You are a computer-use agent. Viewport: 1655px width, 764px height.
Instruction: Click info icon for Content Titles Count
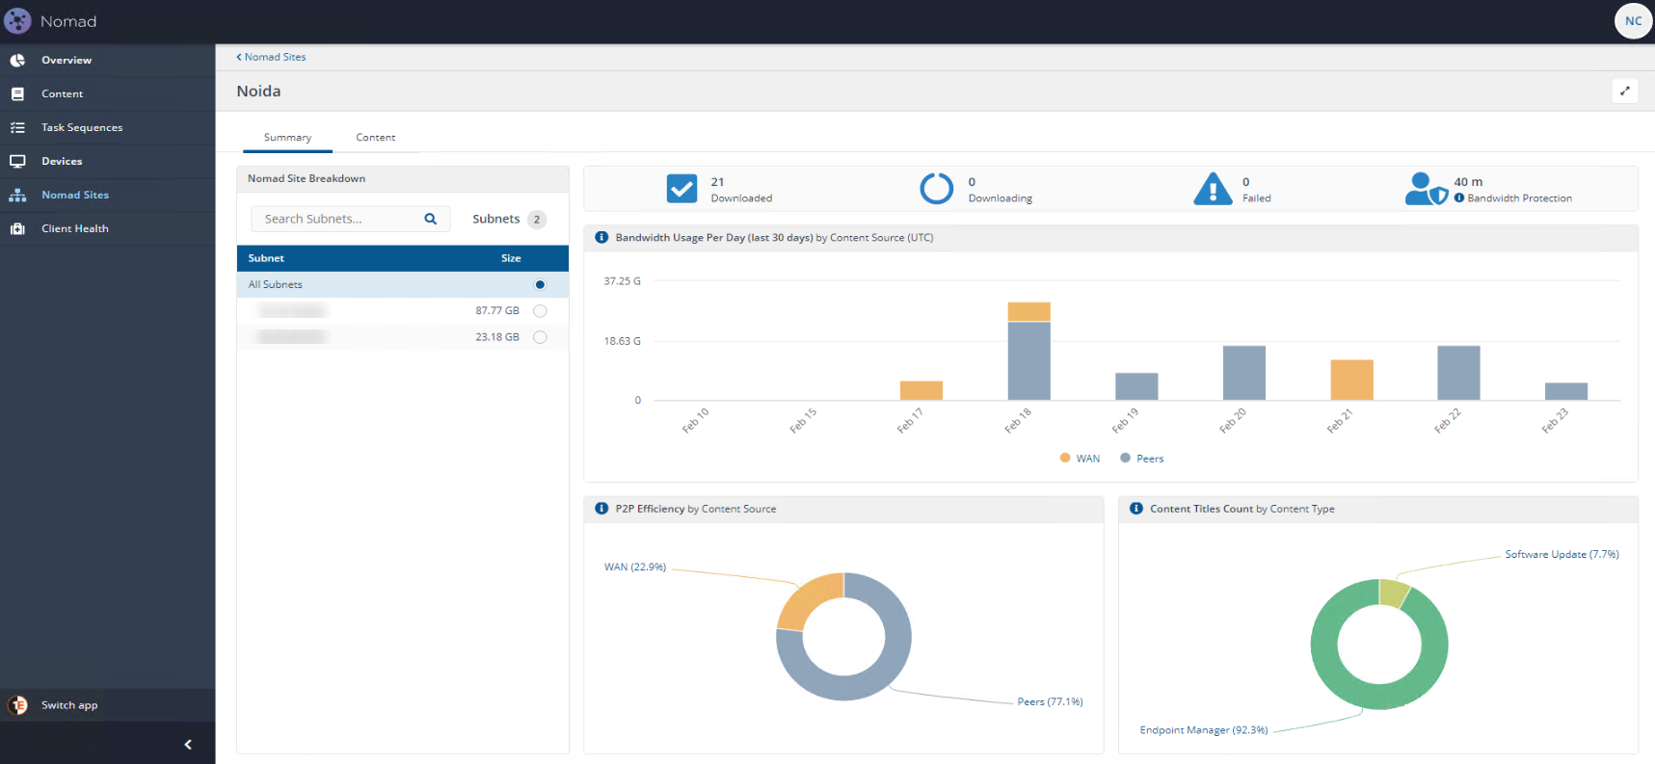click(x=1136, y=509)
